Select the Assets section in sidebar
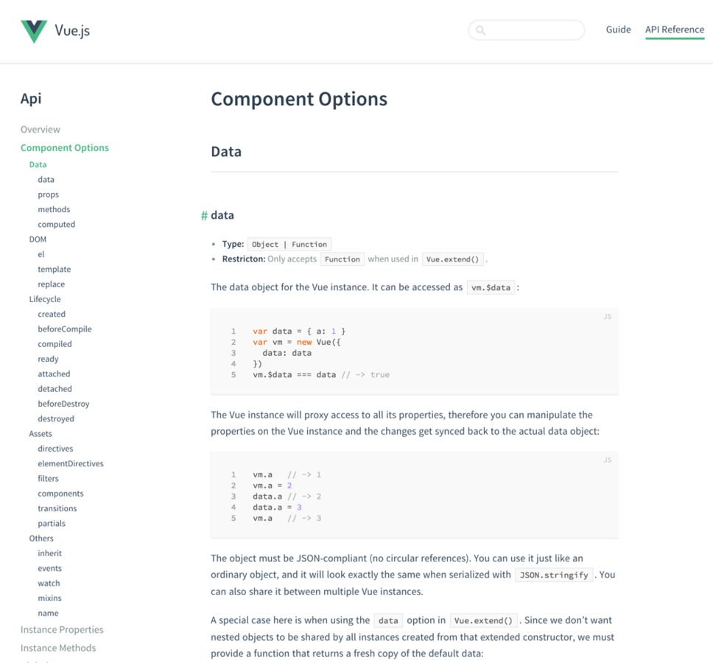Screen dimensions: 713x663 tap(41, 434)
